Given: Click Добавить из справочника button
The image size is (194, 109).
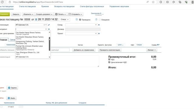Looking at the screenshot, I should [84, 50].
